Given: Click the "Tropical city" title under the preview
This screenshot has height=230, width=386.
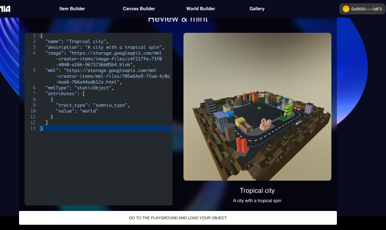Looking at the screenshot, I should (x=257, y=191).
